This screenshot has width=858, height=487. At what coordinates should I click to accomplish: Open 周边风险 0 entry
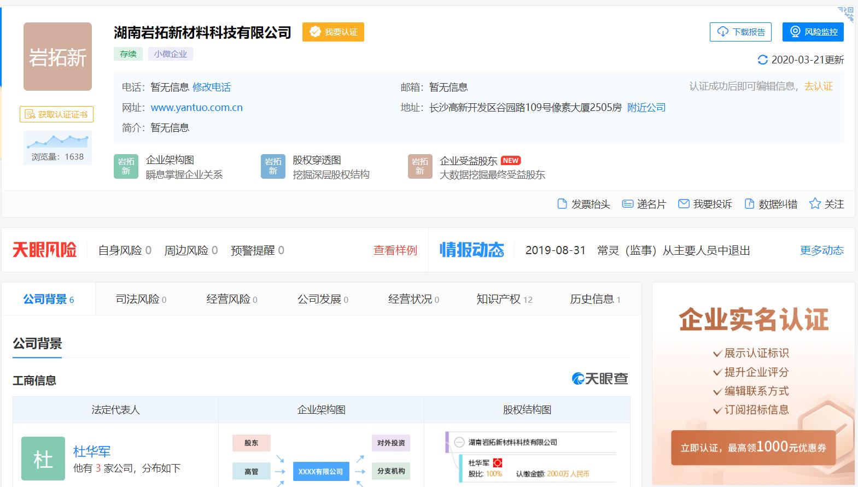click(191, 250)
